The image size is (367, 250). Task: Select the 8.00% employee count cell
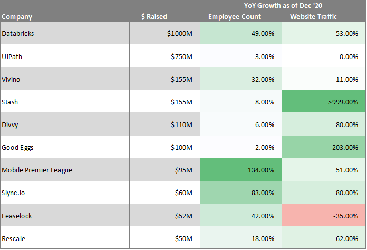[x=241, y=101]
